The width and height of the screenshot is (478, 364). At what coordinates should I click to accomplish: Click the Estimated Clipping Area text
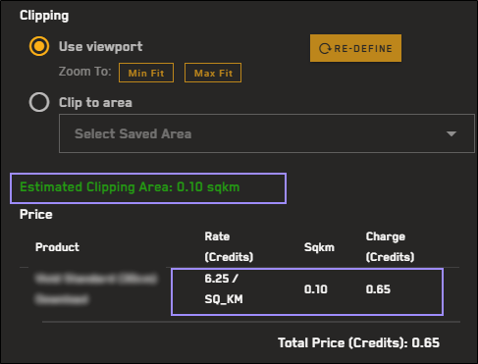(130, 187)
